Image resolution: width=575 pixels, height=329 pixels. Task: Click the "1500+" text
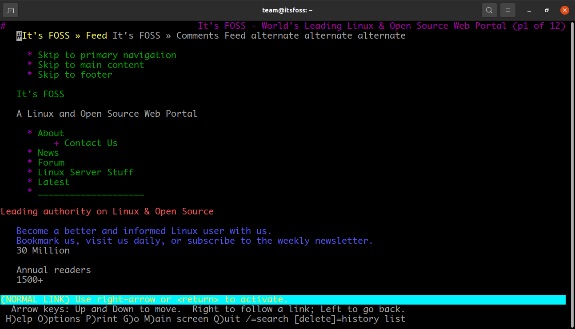coord(30,280)
